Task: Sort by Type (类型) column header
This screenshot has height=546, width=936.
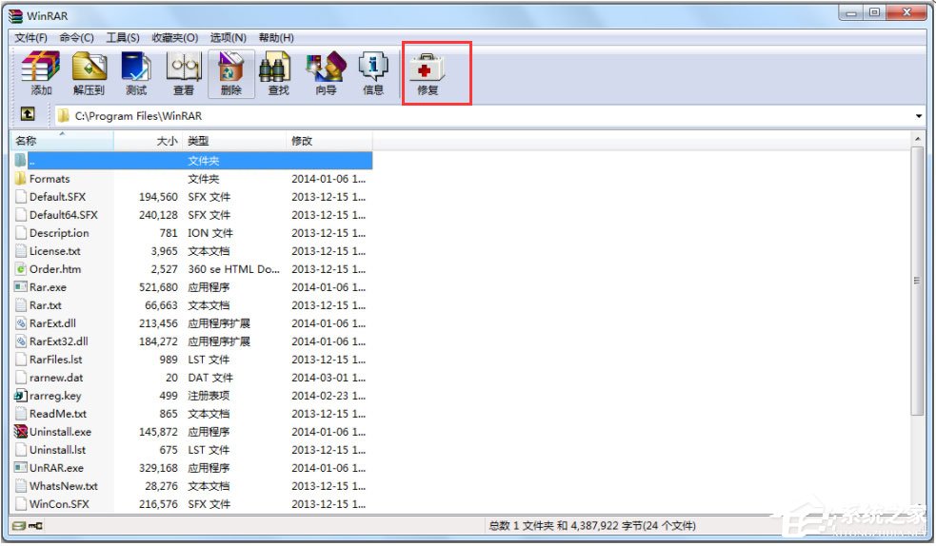Action: [234, 141]
